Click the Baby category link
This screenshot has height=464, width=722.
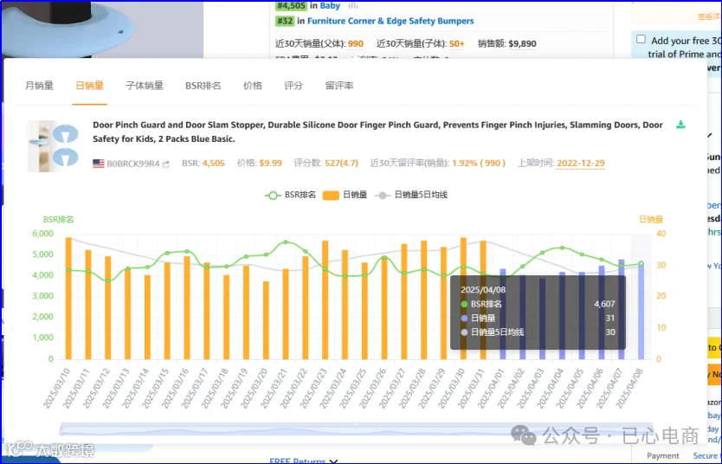coord(330,5)
